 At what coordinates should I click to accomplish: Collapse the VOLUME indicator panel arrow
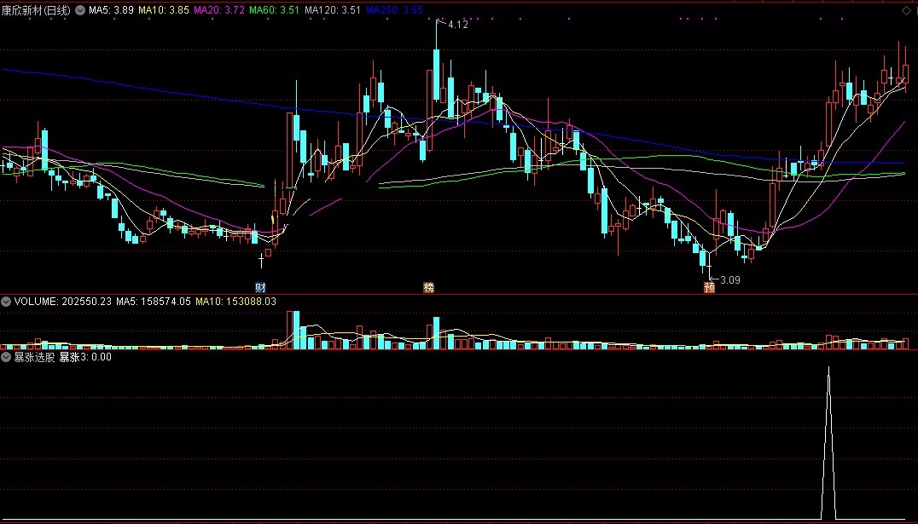pyautogui.click(x=6, y=302)
